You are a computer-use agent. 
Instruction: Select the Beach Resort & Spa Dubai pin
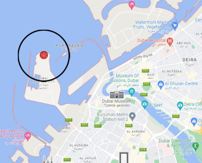tap(28, 137)
